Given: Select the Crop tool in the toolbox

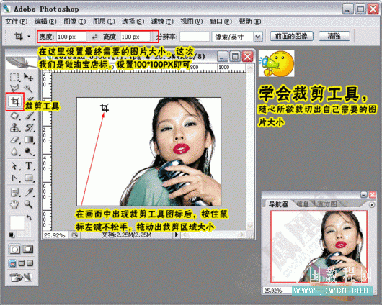Looking at the screenshot, I should tap(15, 101).
